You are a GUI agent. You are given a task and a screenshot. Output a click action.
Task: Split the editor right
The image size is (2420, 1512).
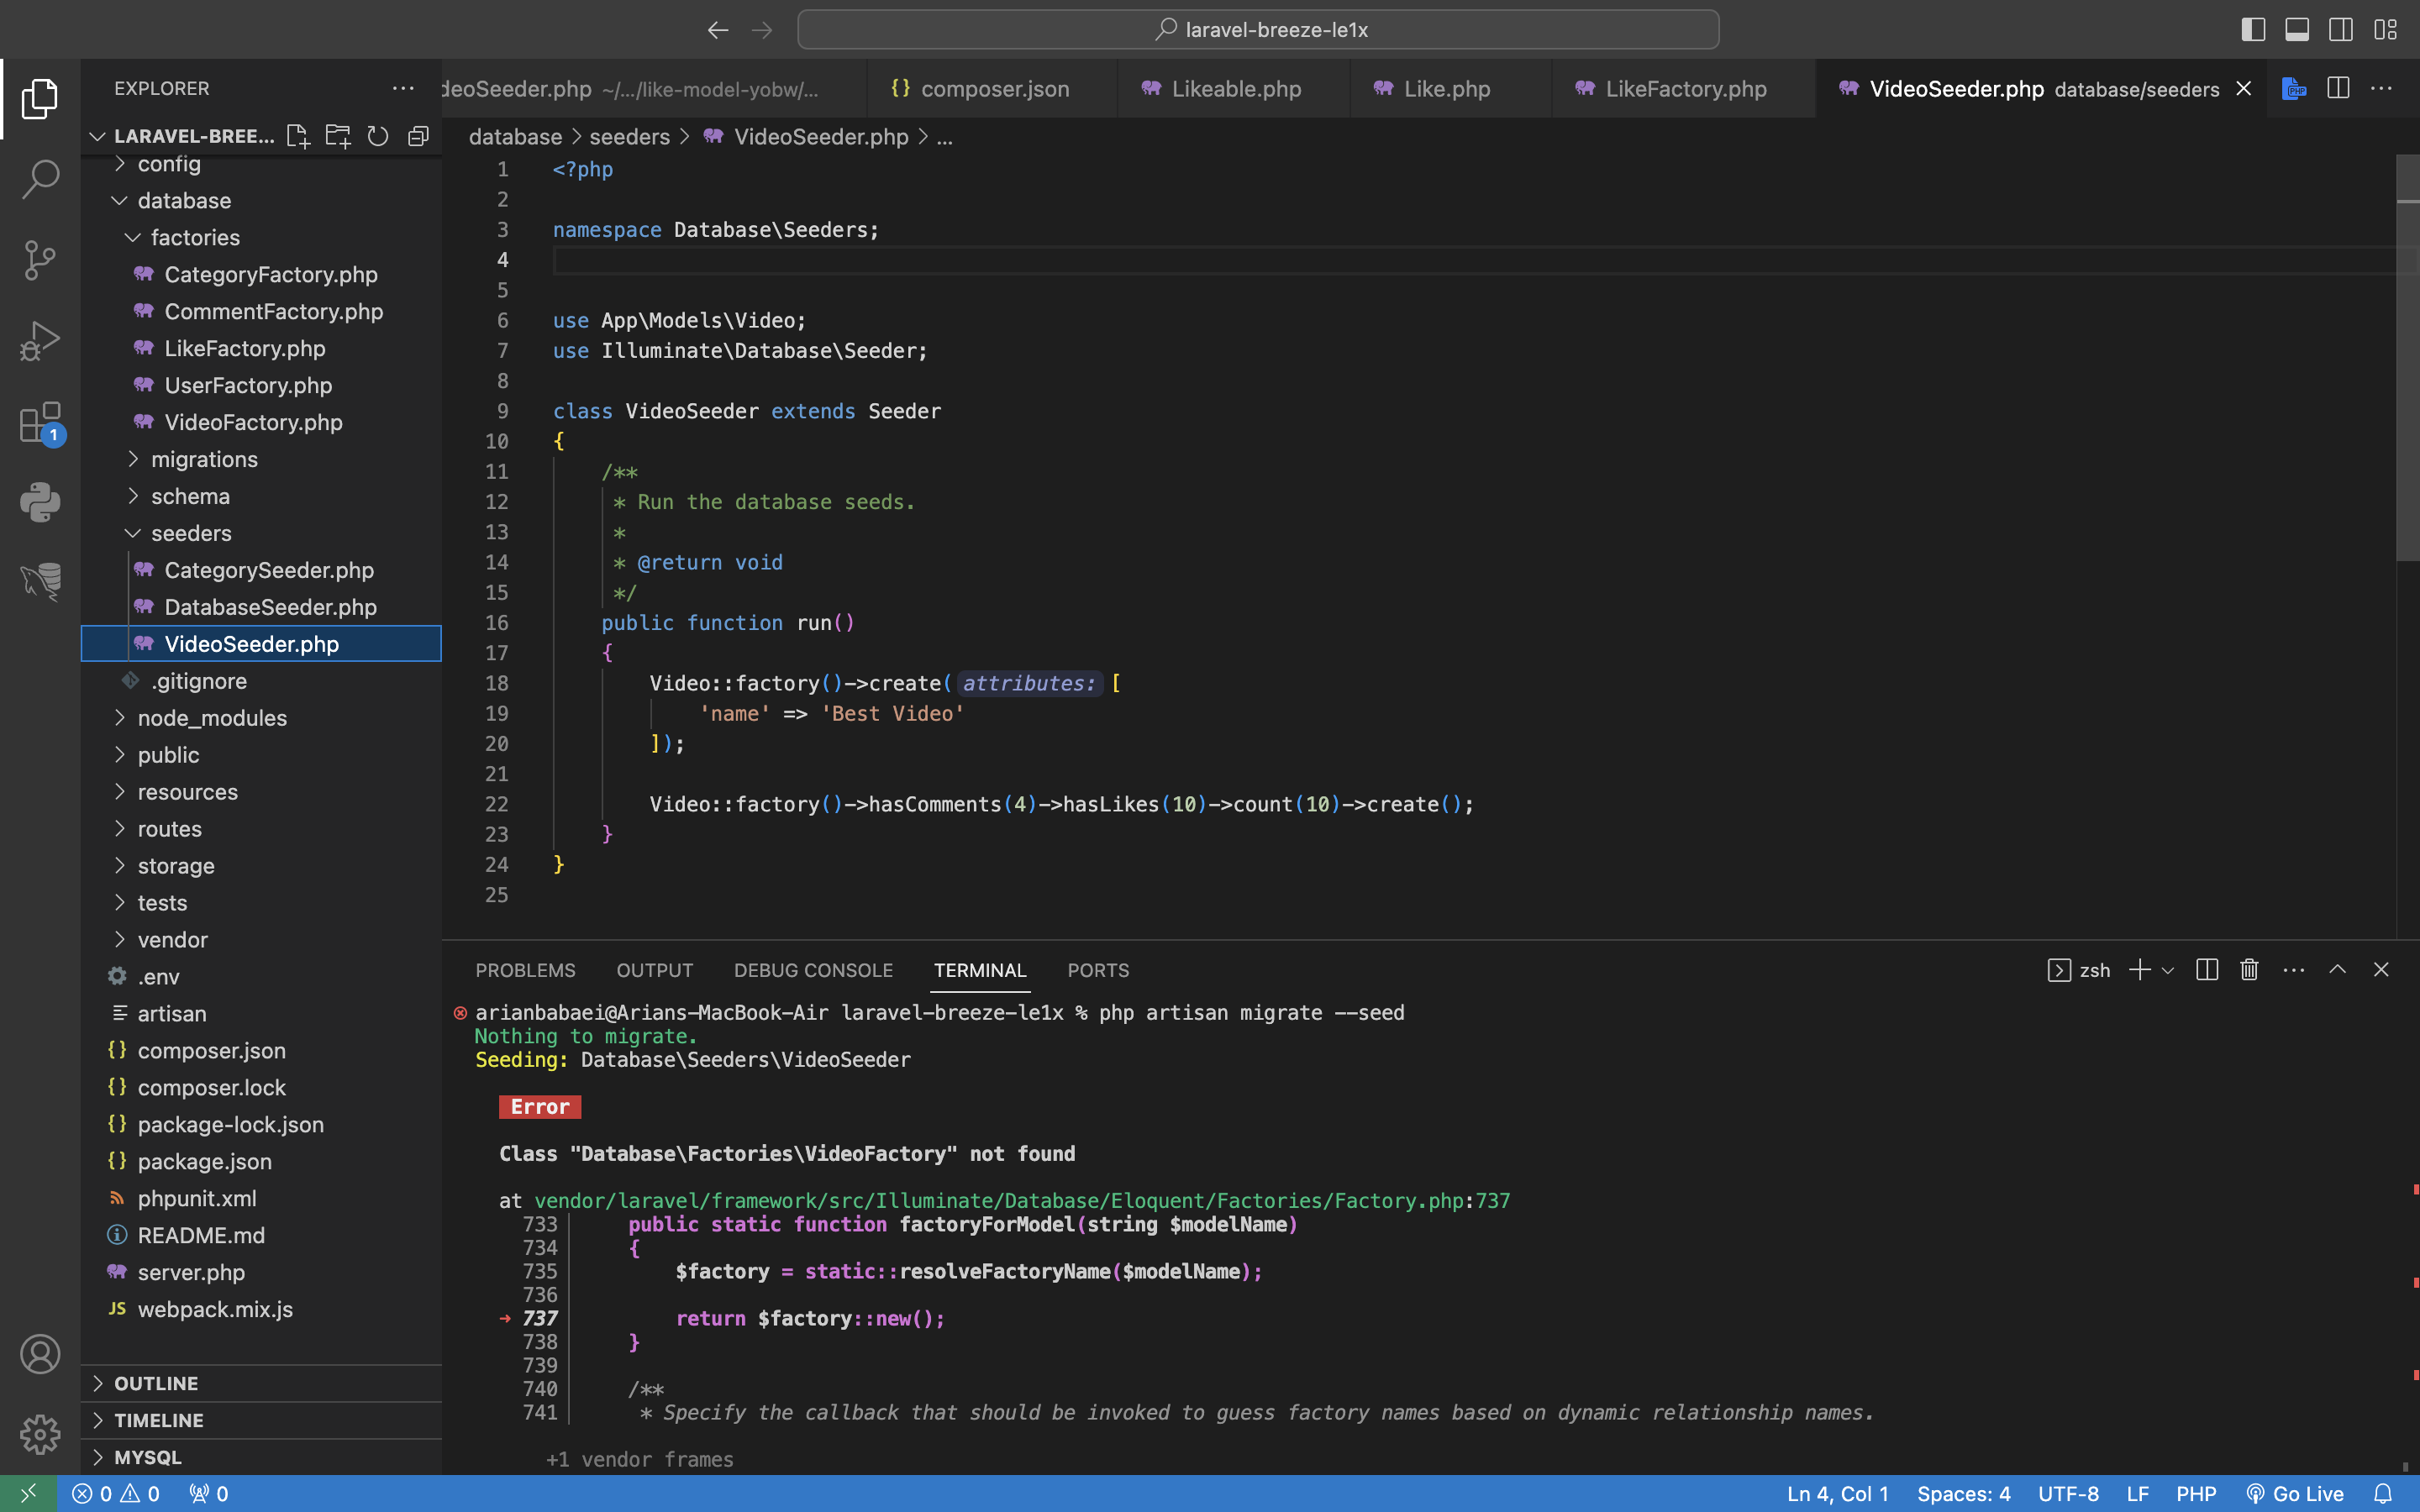coord(2338,88)
